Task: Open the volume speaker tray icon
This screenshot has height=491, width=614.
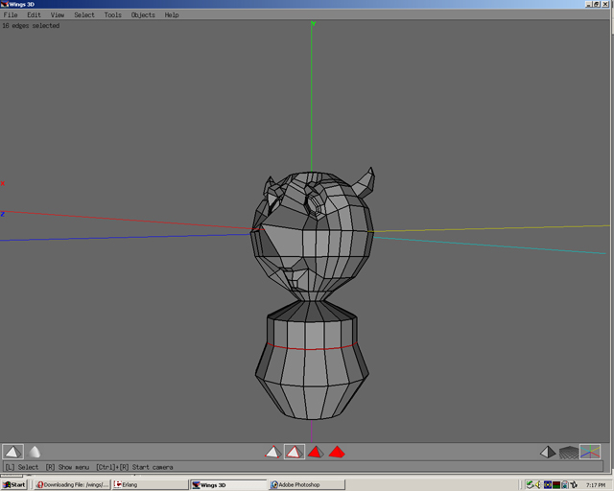Action: (x=538, y=484)
